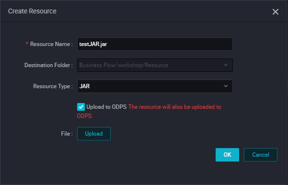Screen dimensions: 288x185
Task: Click the Upload to ODPS label
Action: tap(106, 107)
